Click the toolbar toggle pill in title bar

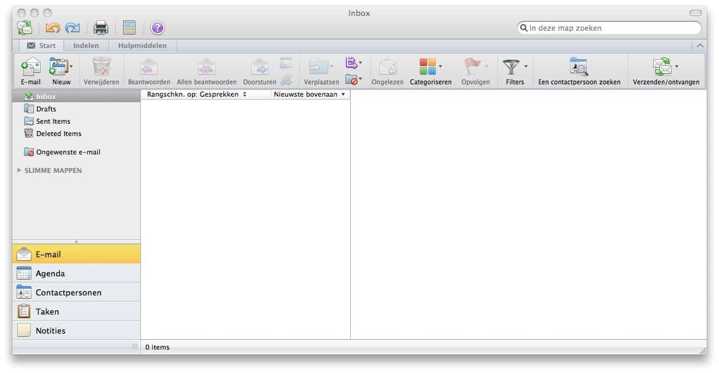695,13
